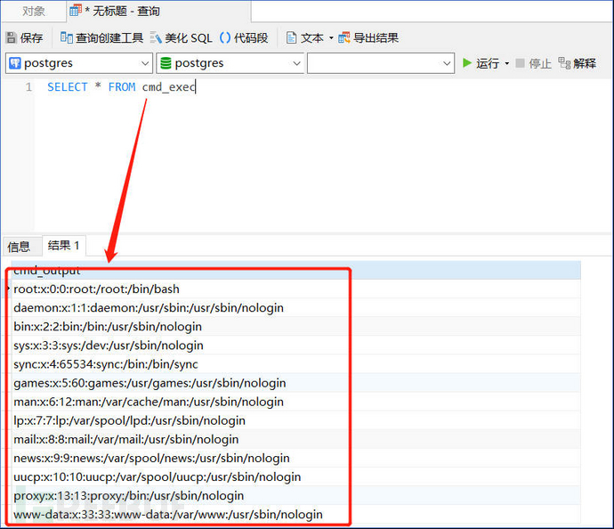This screenshot has width=614, height=529.
Task: Select the sys:x:3:3 result row
Action: click(295, 346)
